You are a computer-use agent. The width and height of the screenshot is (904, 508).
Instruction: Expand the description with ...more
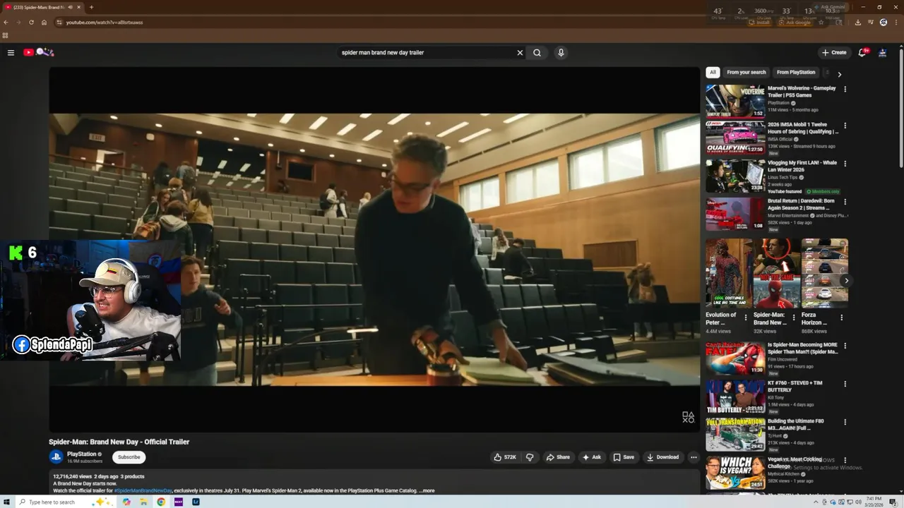(x=427, y=490)
